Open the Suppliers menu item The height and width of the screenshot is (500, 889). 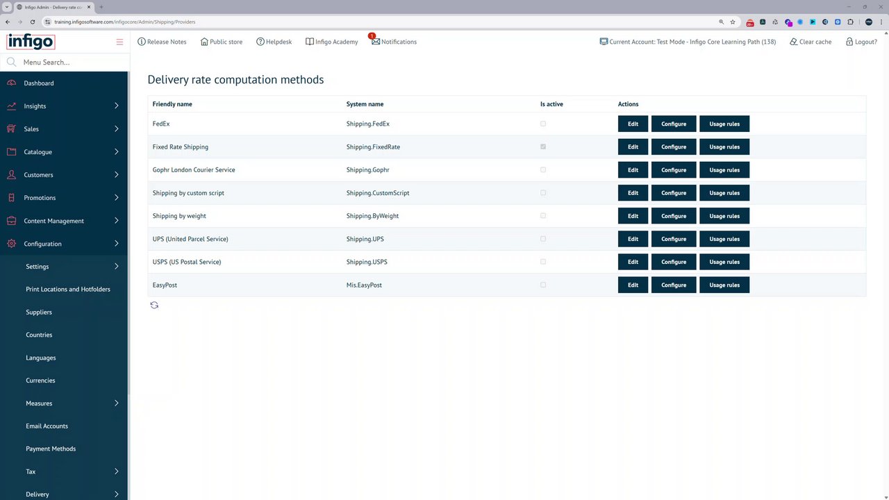39,312
